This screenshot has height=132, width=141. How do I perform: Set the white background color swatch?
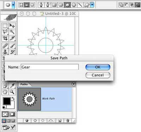pyautogui.click(x=12, y=107)
